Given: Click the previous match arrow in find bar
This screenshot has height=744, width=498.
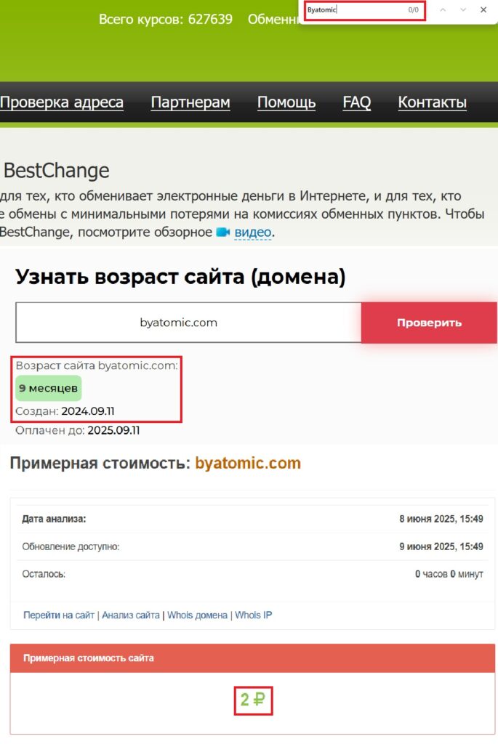Looking at the screenshot, I should click(443, 10).
